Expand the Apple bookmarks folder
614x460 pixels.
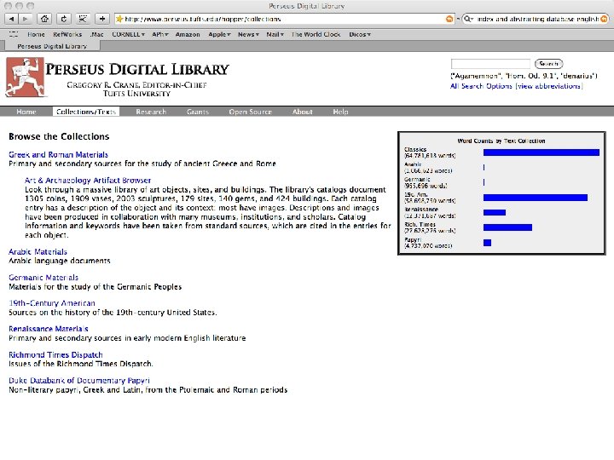[x=219, y=34]
